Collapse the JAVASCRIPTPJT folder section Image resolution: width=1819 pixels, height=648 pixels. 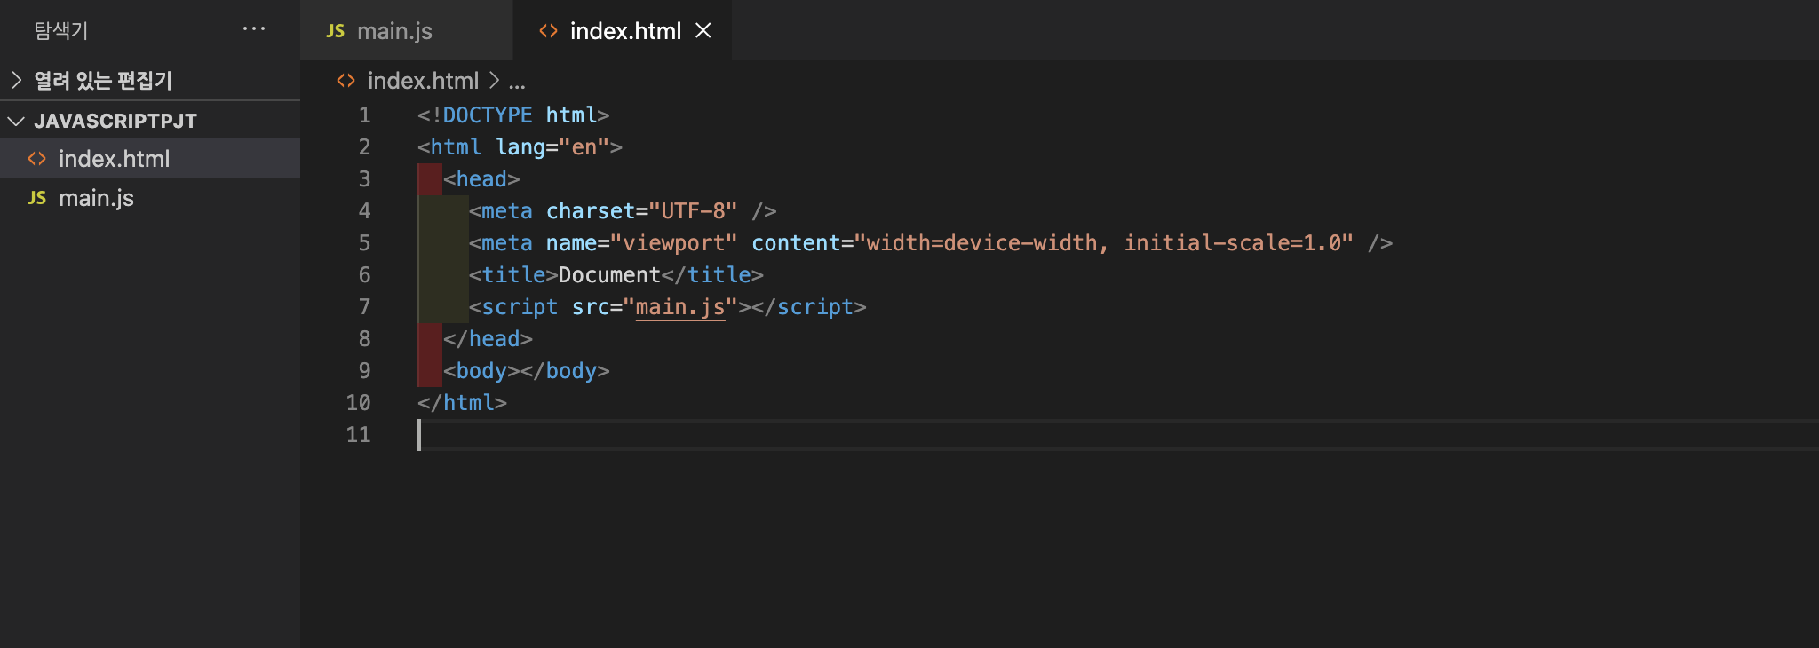pyautogui.click(x=149, y=121)
